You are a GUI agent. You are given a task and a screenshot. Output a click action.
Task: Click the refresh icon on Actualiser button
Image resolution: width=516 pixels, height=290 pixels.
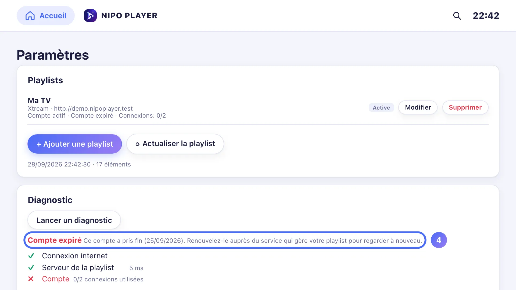point(138,144)
